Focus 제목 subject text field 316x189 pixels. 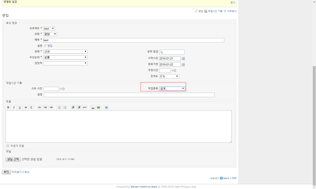[134, 40]
